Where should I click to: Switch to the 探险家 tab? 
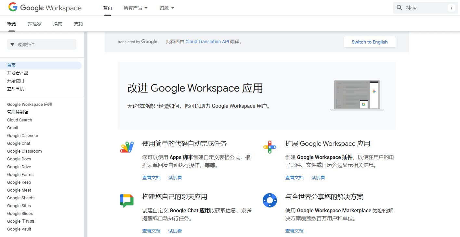[x=35, y=24]
